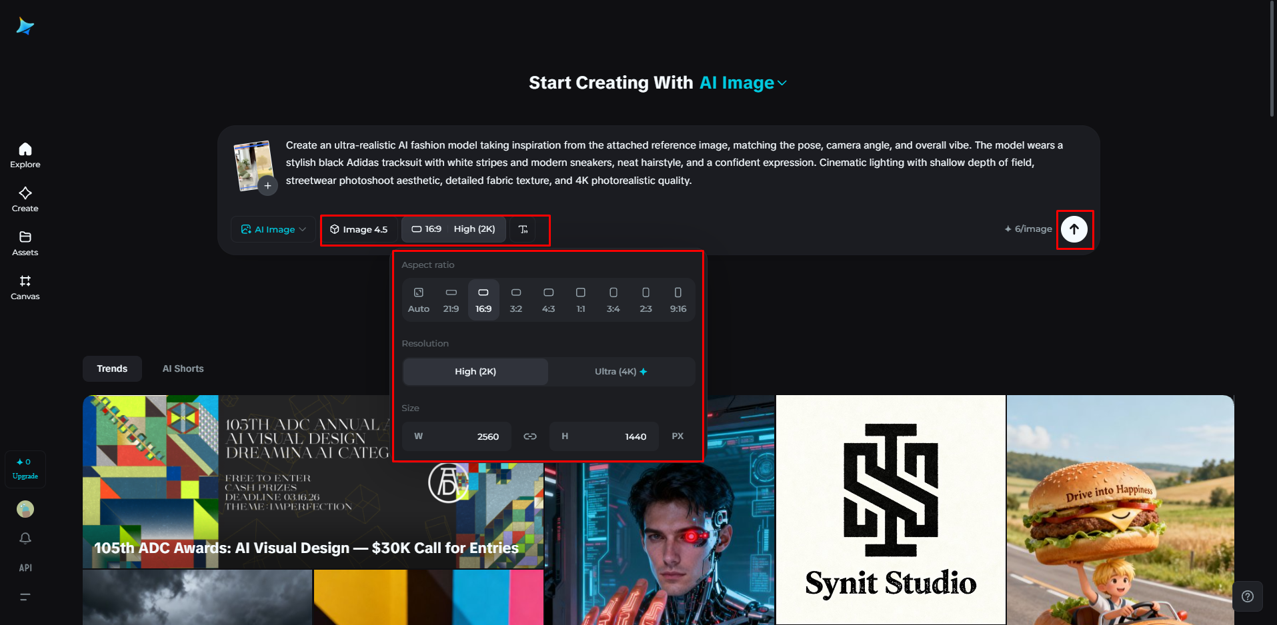
Task: Select 2:3 aspect ratio
Action: coord(646,300)
